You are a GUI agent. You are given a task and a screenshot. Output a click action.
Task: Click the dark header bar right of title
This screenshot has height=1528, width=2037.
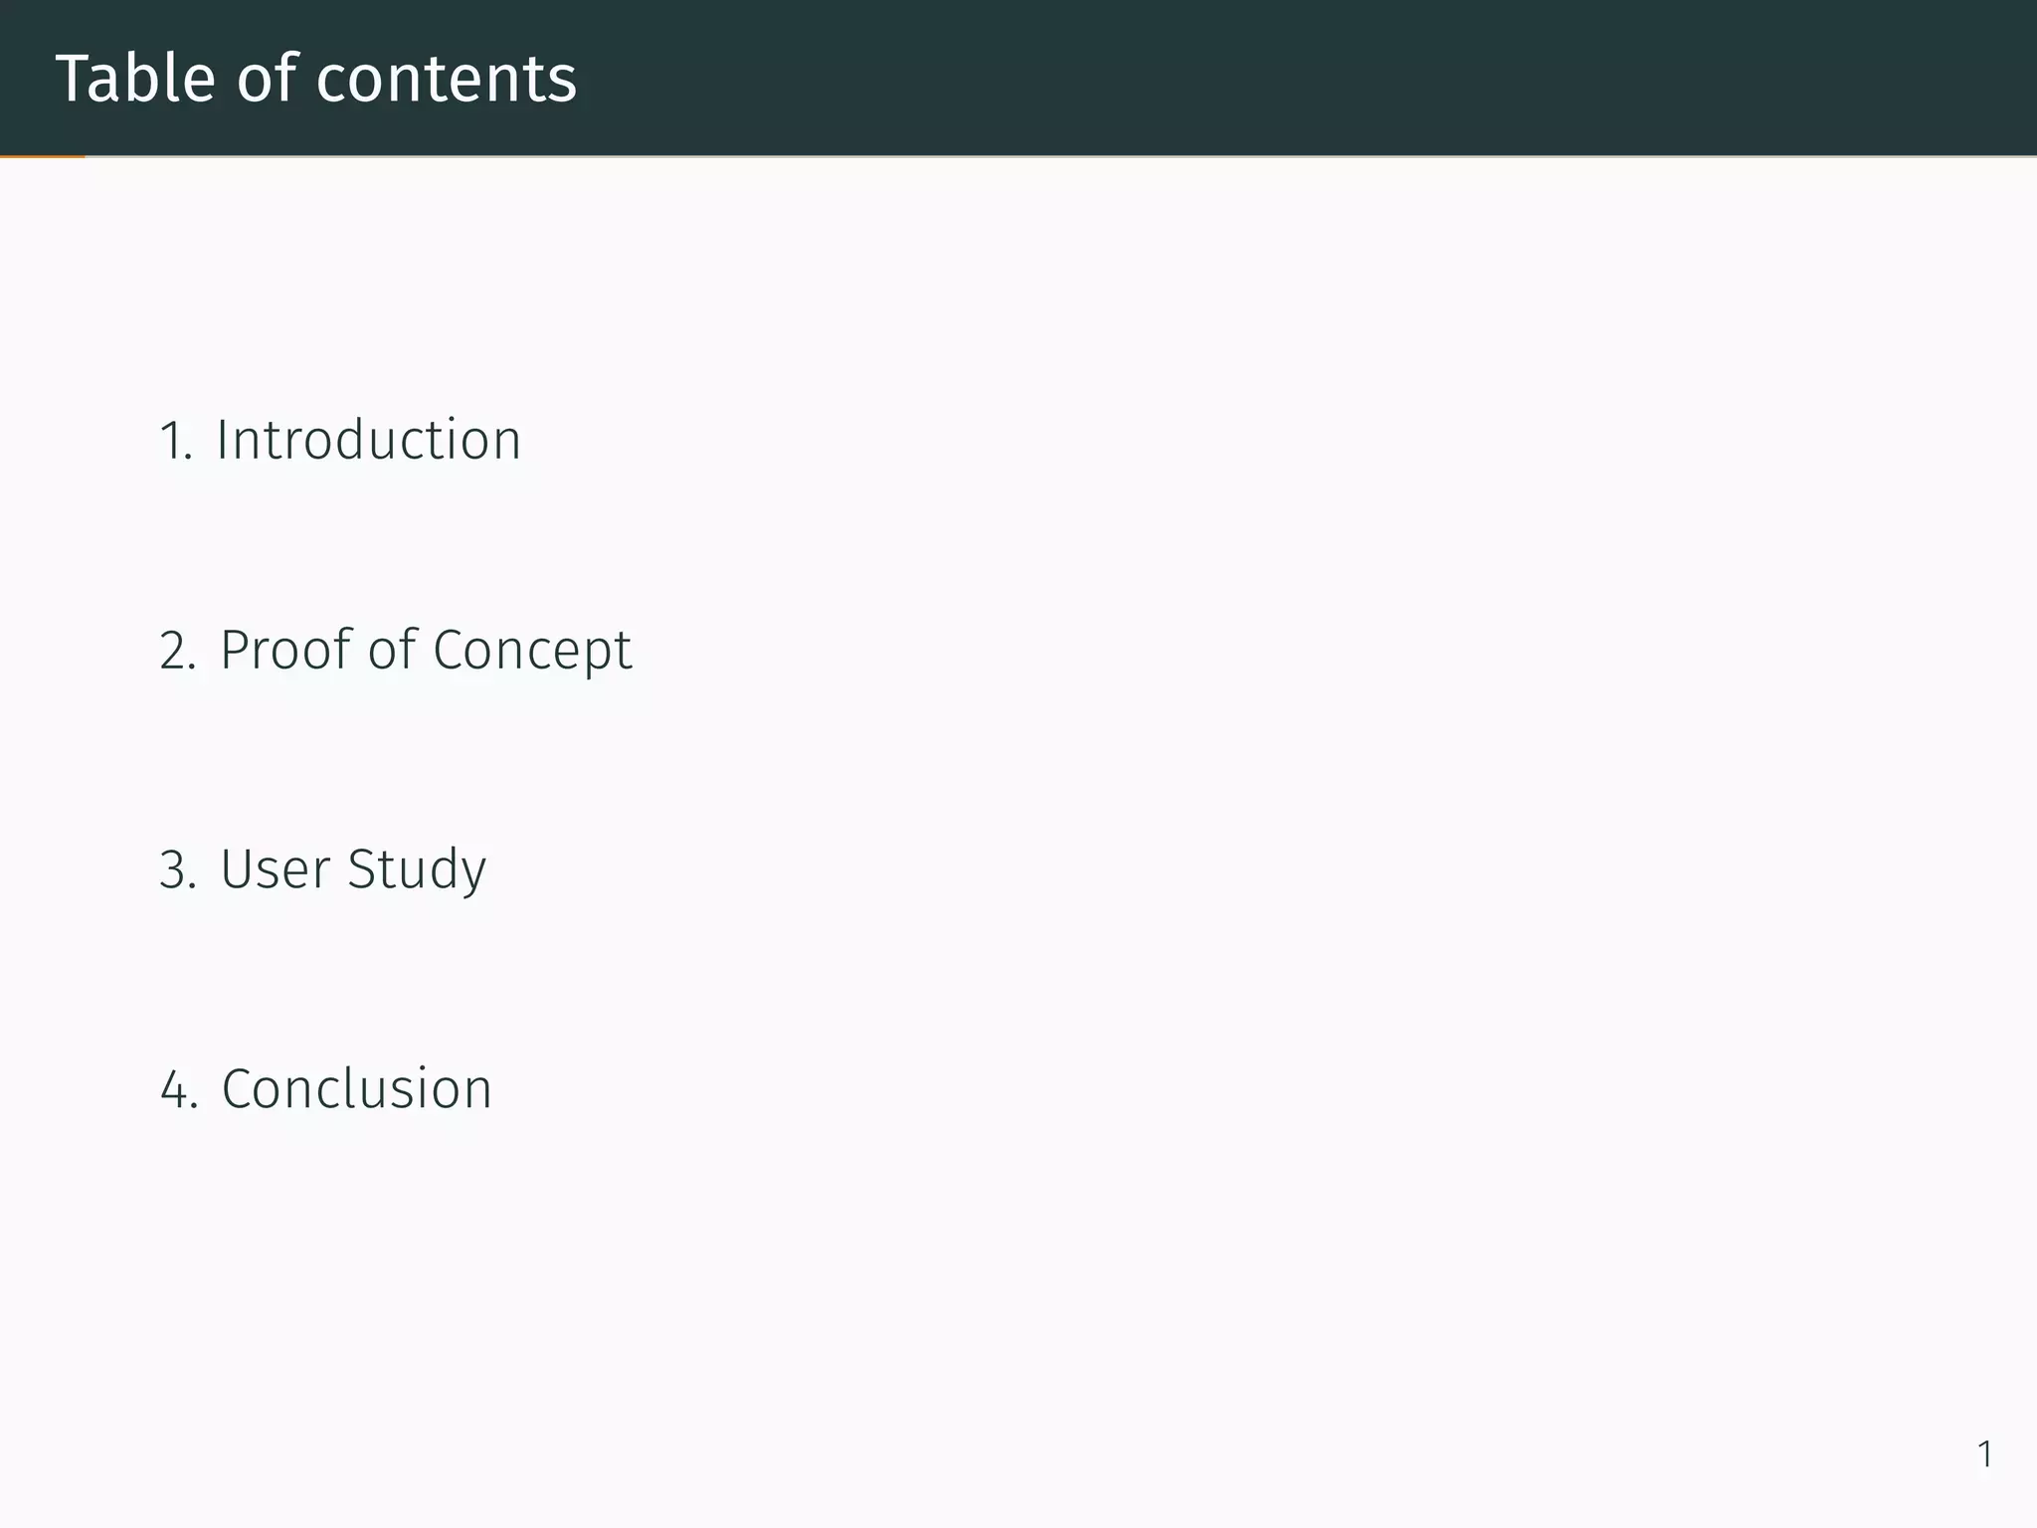[1293, 78]
